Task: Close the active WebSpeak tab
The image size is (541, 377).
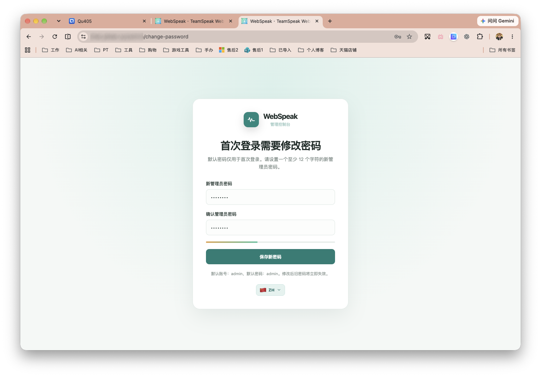Action: pyautogui.click(x=317, y=21)
